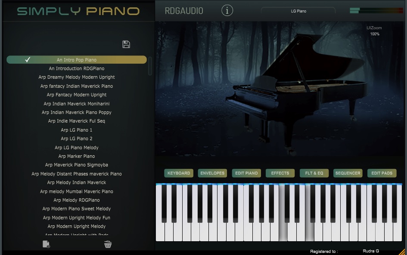
Task: Select the 'An Intro Pop Piano' preset
Action: coord(77,60)
